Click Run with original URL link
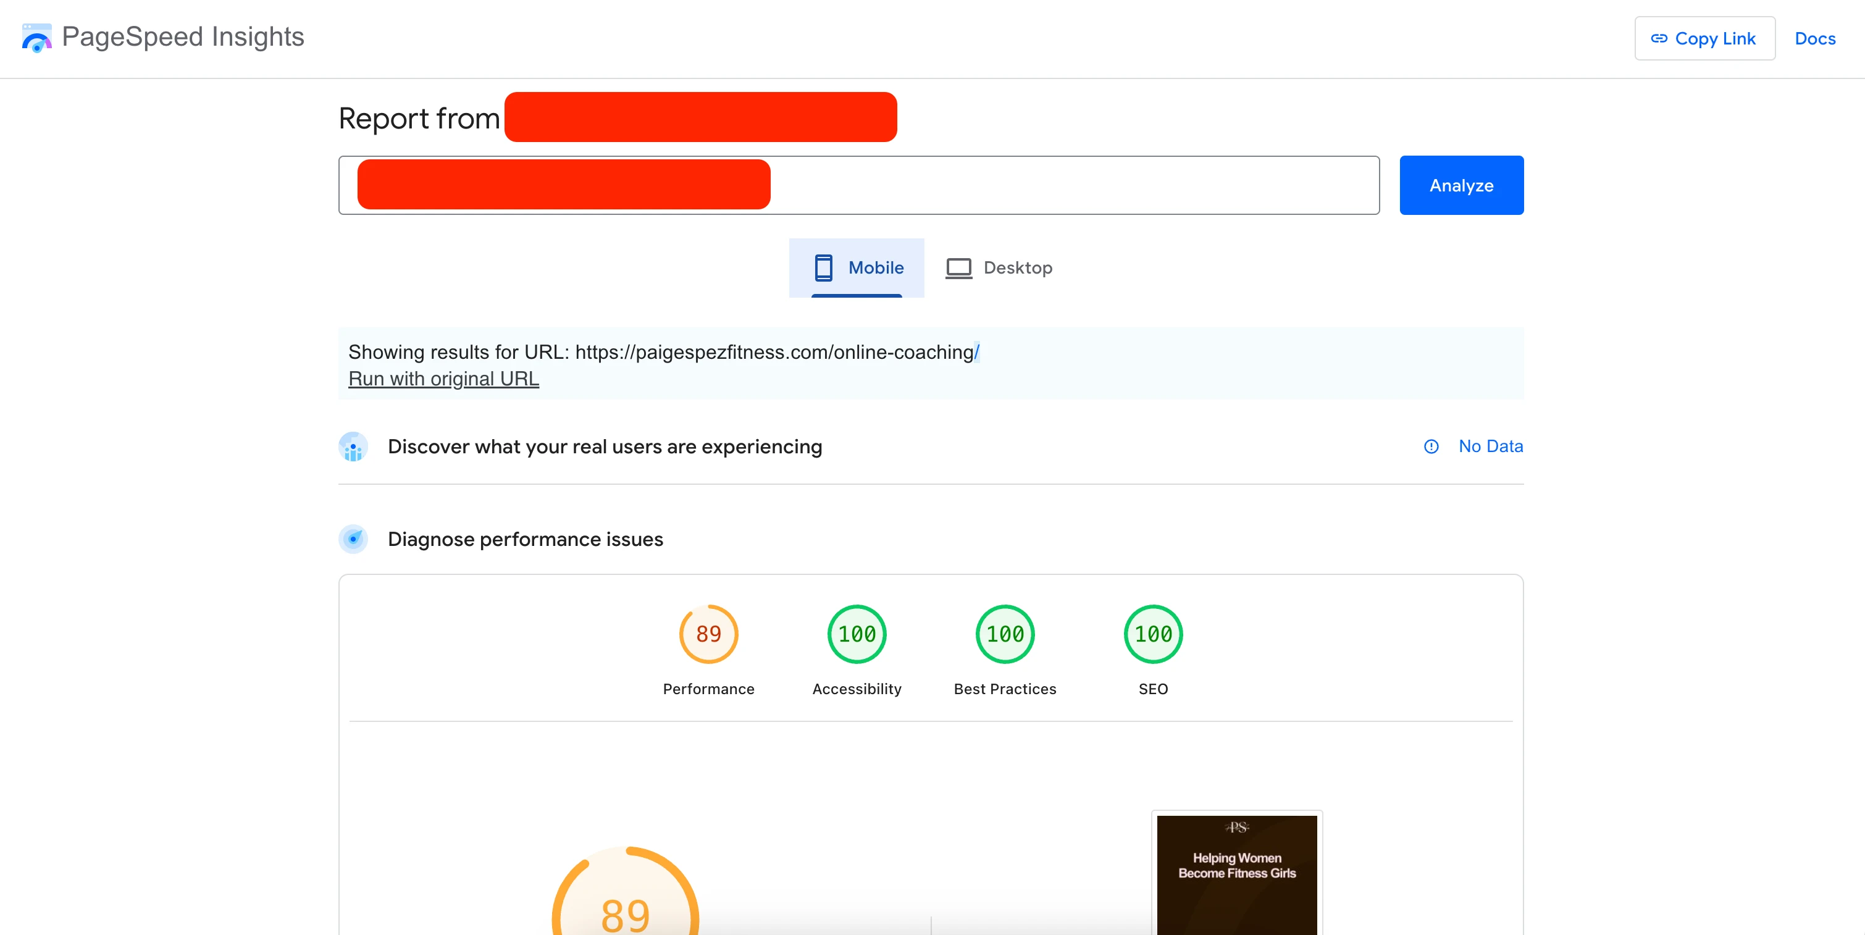The width and height of the screenshot is (1865, 935). pyautogui.click(x=443, y=379)
